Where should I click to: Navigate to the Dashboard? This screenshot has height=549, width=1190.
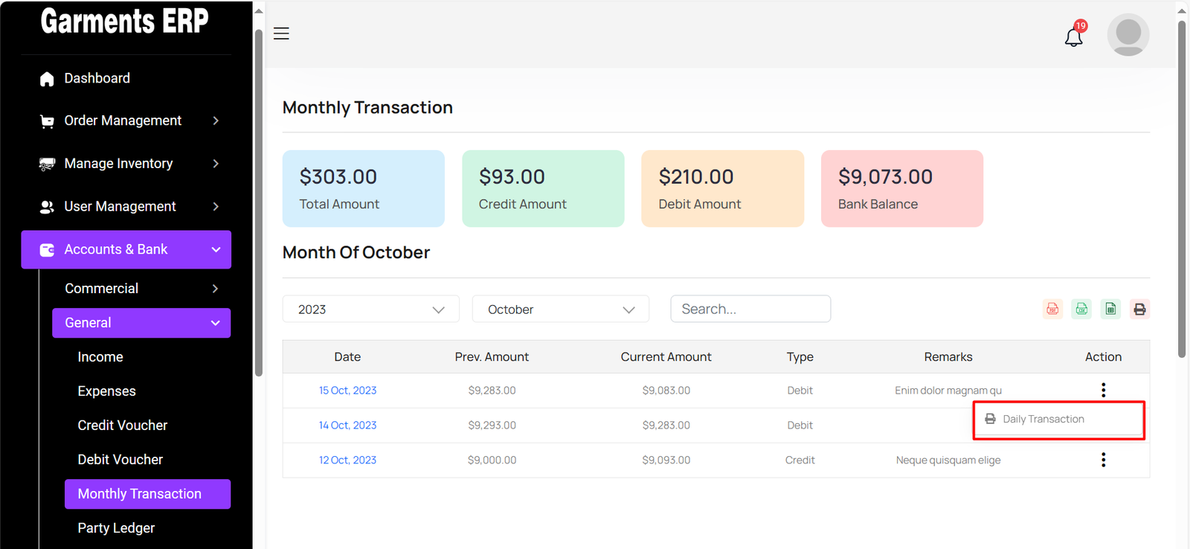coord(97,78)
